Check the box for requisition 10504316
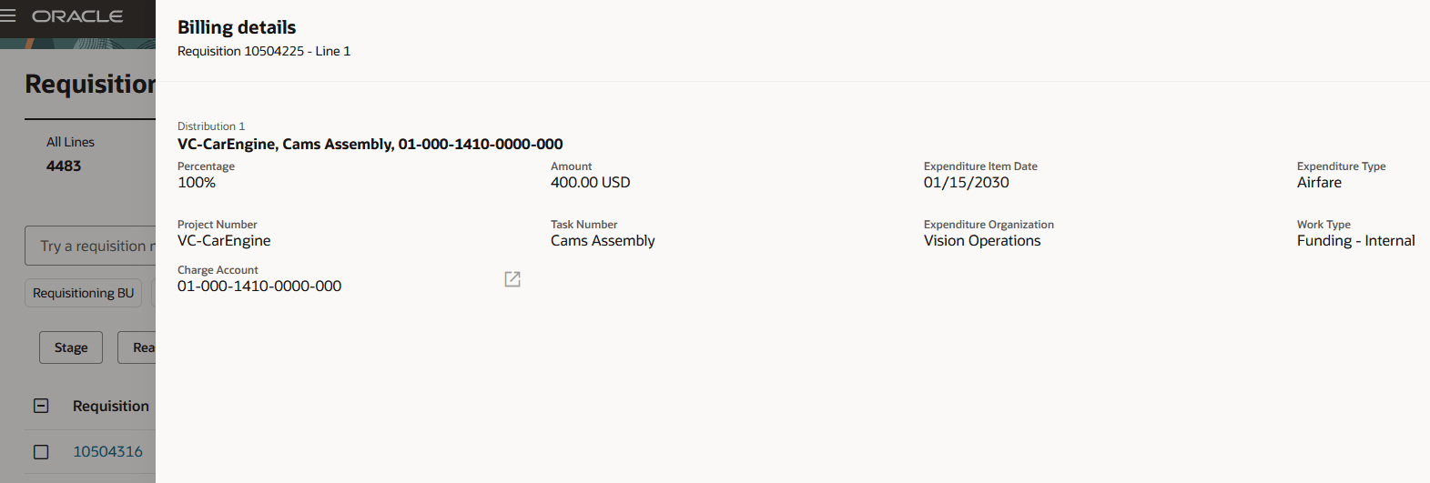Image resolution: width=1430 pixels, height=483 pixels. [41, 451]
